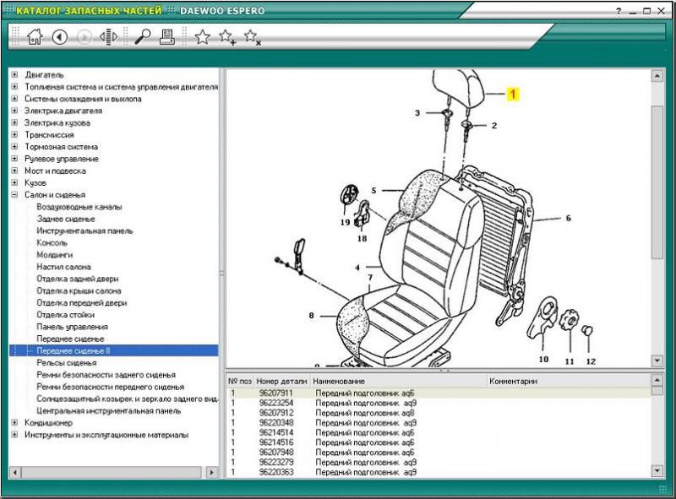Screen dimensions: 676x499
Task: Go back with the left arrow button
Action: (x=59, y=36)
